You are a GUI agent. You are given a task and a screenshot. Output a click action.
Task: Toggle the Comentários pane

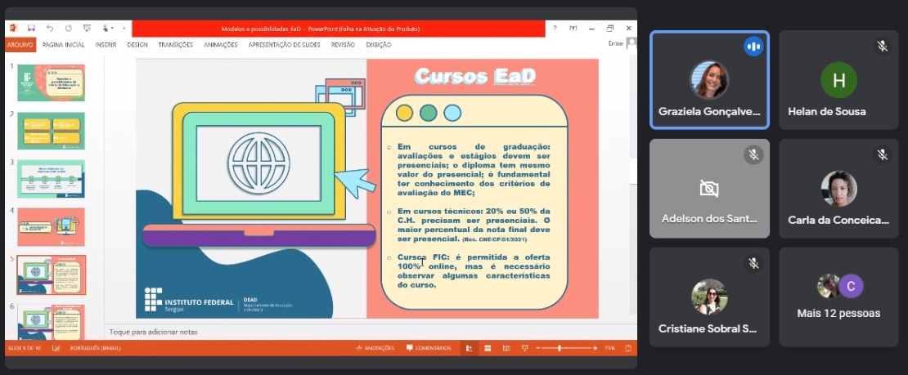click(429, 348)
